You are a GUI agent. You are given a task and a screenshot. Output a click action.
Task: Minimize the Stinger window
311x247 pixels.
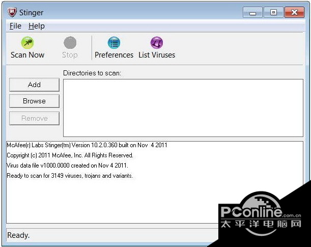tap(252, 13)
